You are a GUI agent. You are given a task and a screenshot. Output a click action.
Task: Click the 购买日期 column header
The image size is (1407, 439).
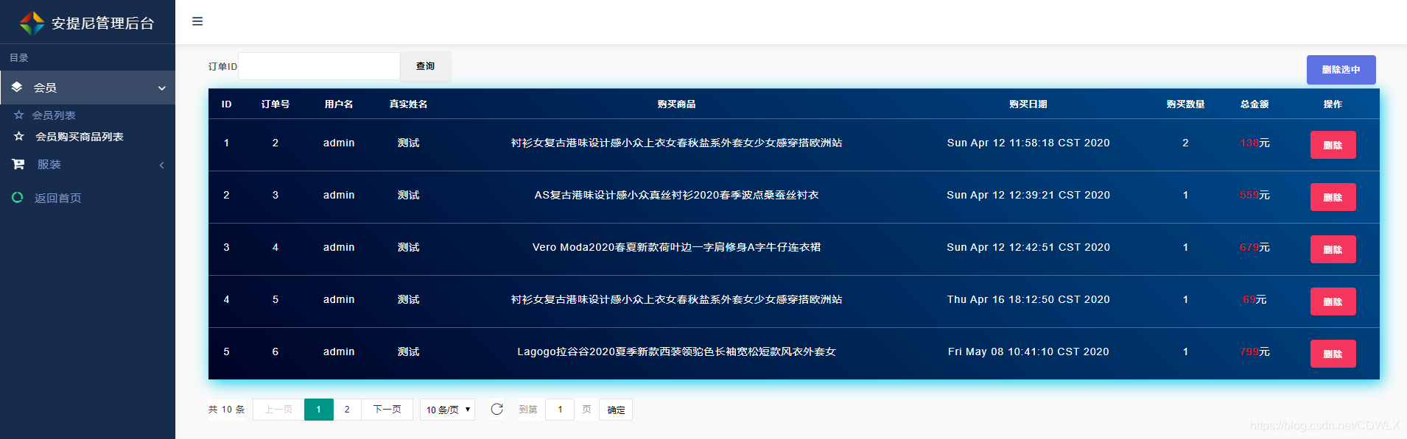pos(1028,104)
